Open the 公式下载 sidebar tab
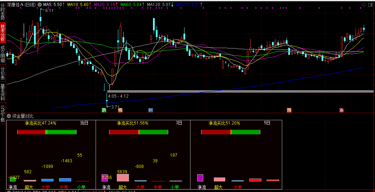 (2, 114)
